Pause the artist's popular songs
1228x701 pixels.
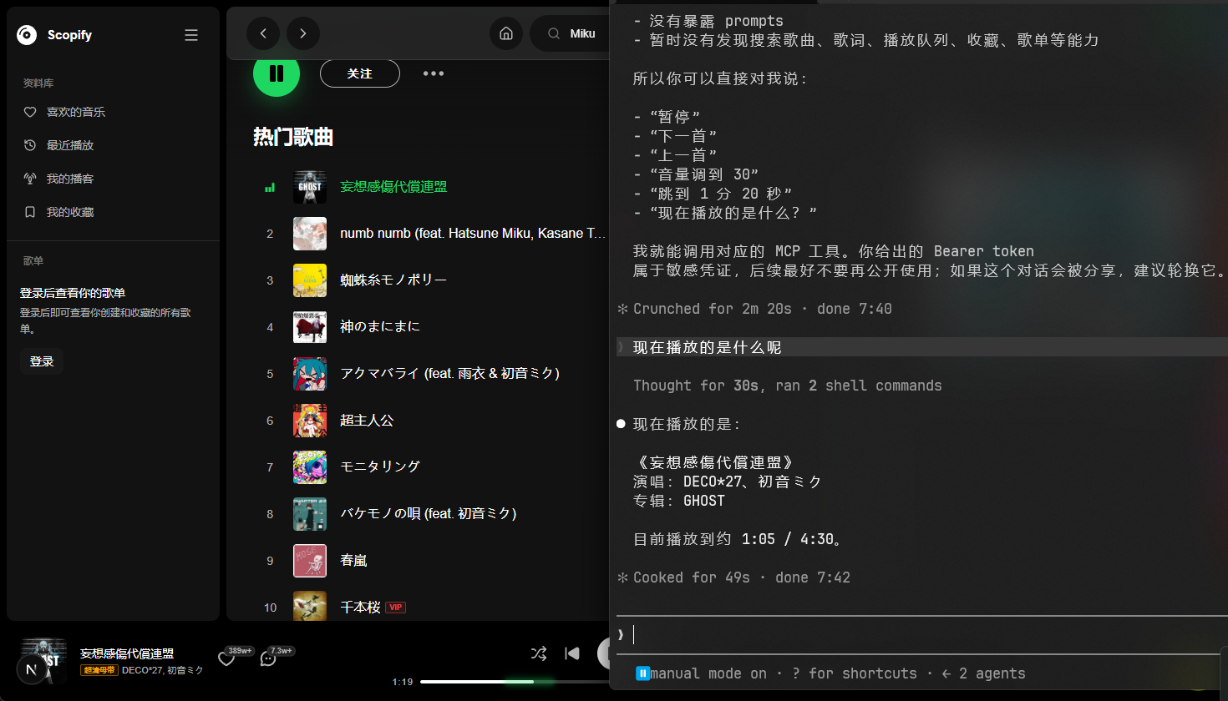click(277, 73)
